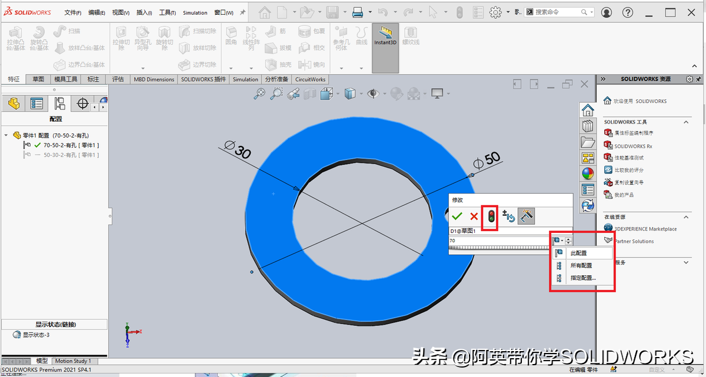Collapse the 在线资源 section
706x377 pixels.
pos(685,216)
